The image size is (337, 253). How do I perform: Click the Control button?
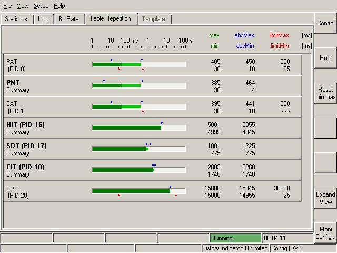325,23
